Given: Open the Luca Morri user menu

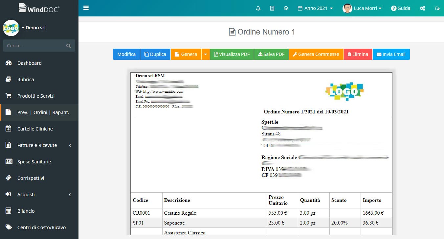Looking at the screenshot, I should pyautogui.click(x=362, y=8).
